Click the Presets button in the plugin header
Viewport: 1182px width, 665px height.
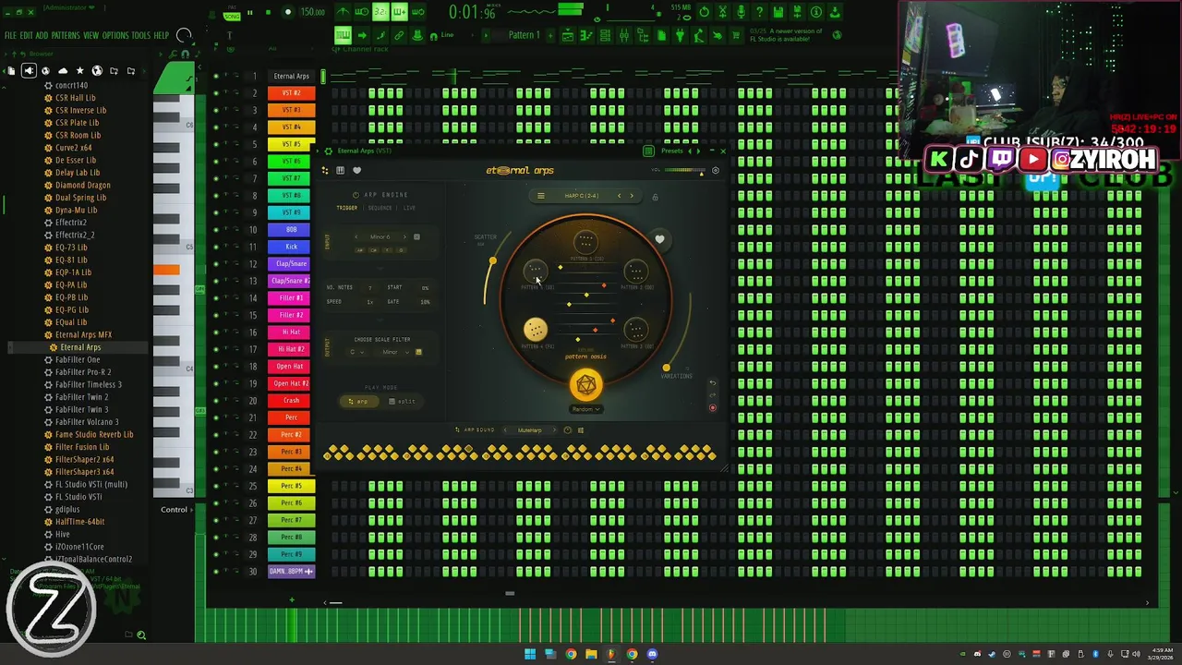671,151
